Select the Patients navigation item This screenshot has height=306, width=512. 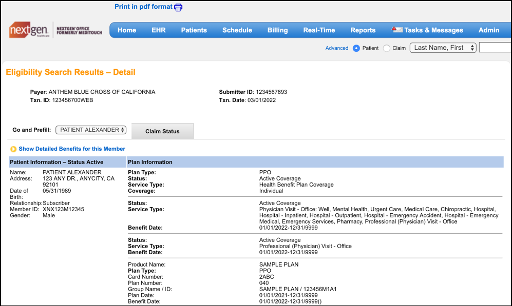(194, 30)
